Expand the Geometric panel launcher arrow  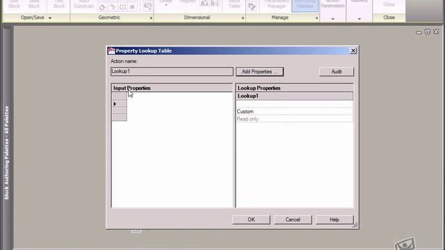pyautogui.click(x=151, y=18)
